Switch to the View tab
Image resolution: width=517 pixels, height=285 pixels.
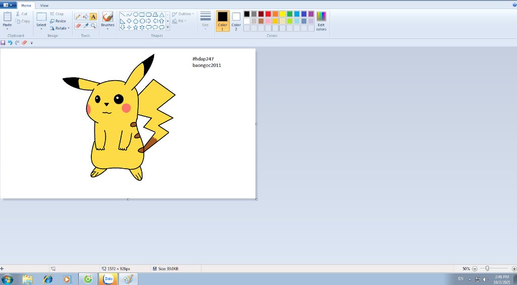pyautogui.click(x=44, y=6)
